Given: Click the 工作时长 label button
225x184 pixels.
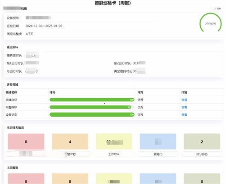Looking at the screenshot, I should pyautogui.click(x=114, y=154).
